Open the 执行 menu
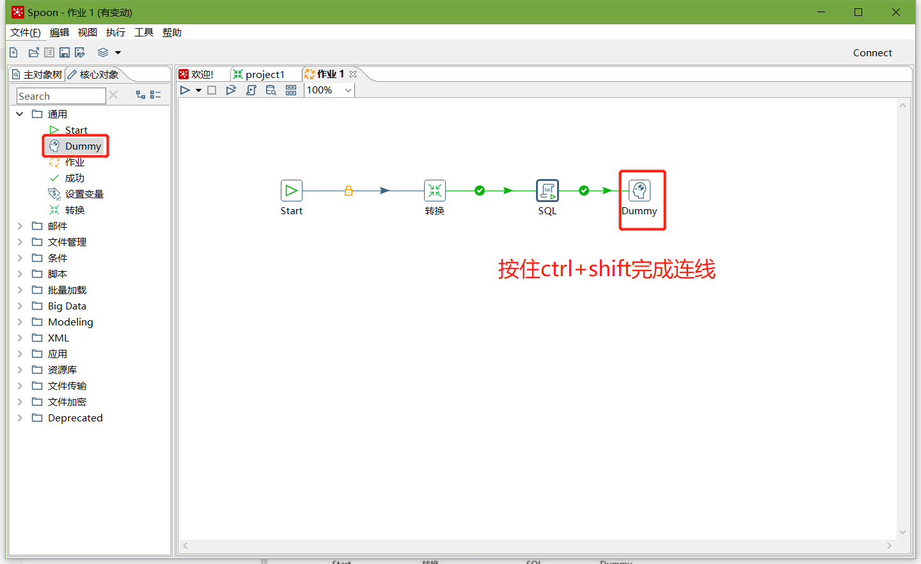Screen dimensions: 921x564 (116, 33)
